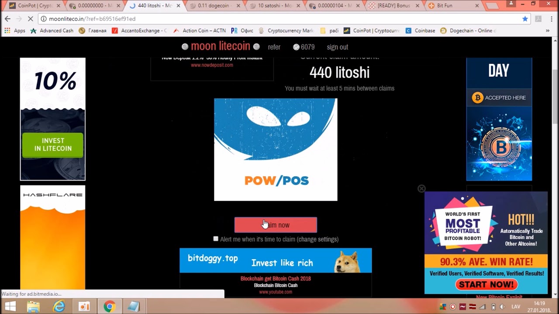Click the Chrome icon in the taskbar
Viewport: 559px width, 314px height.
click(x=109, y=307)
